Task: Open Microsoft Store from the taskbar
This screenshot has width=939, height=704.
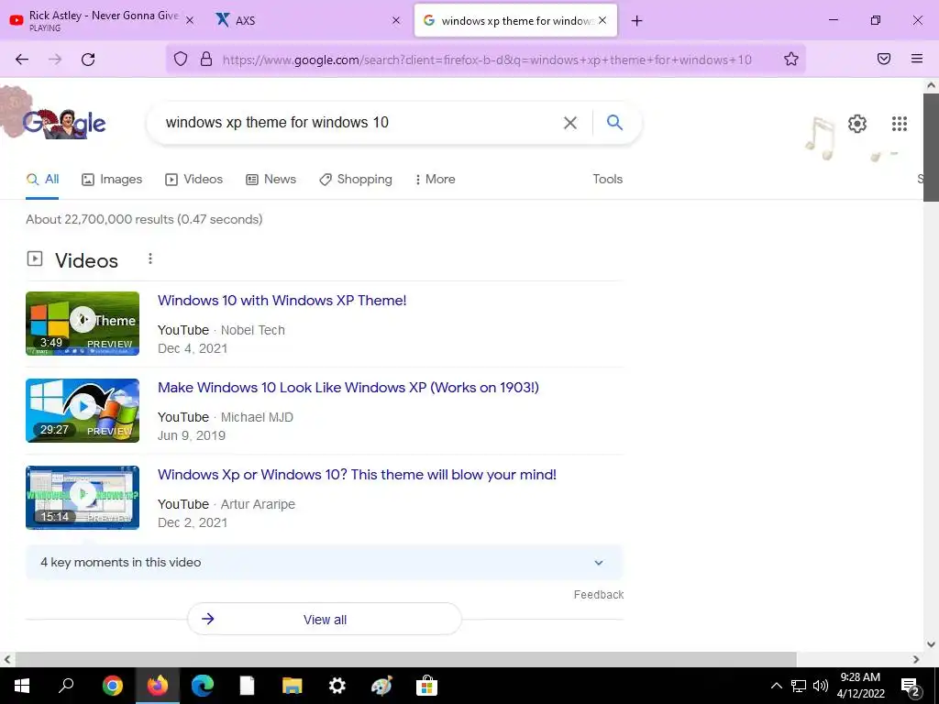Action: [x=426, y=686]
